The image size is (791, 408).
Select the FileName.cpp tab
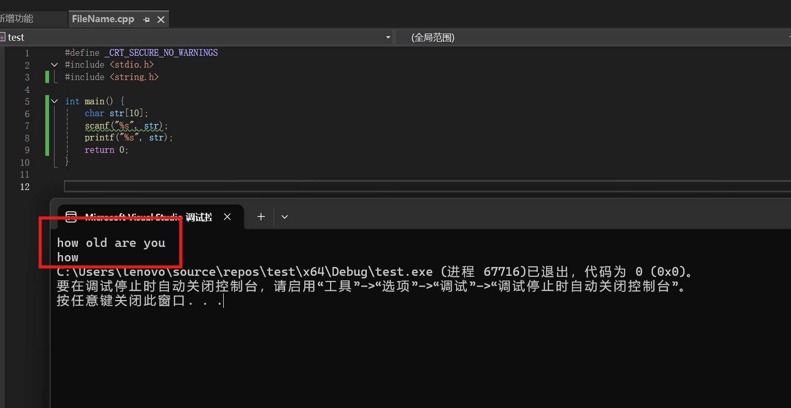coord(103,19)
